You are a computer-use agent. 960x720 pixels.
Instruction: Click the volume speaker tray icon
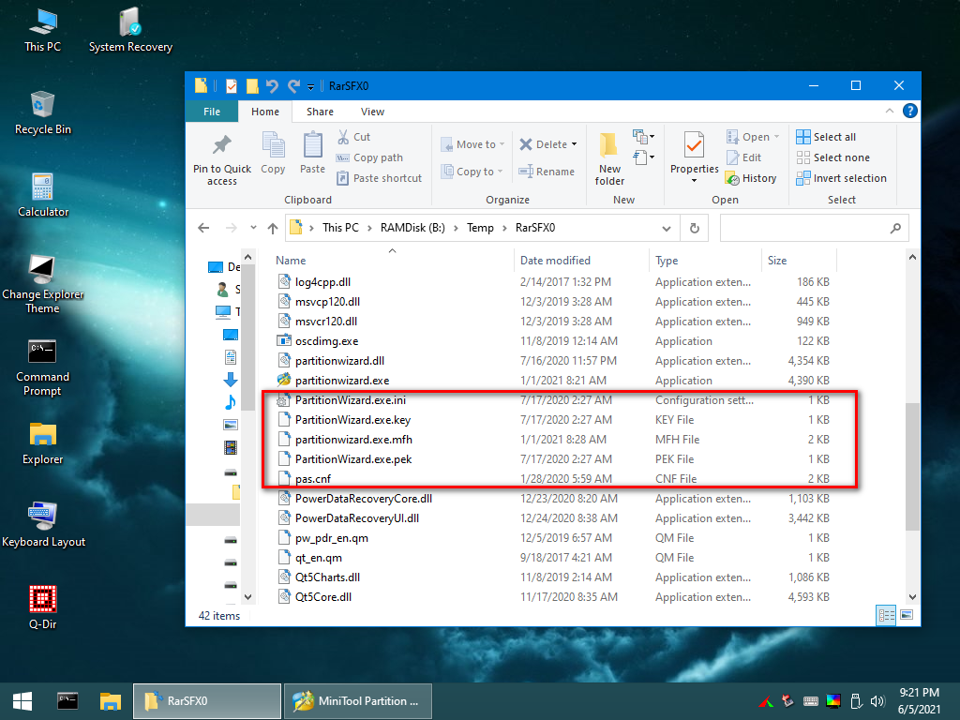[x=877, y=701]
